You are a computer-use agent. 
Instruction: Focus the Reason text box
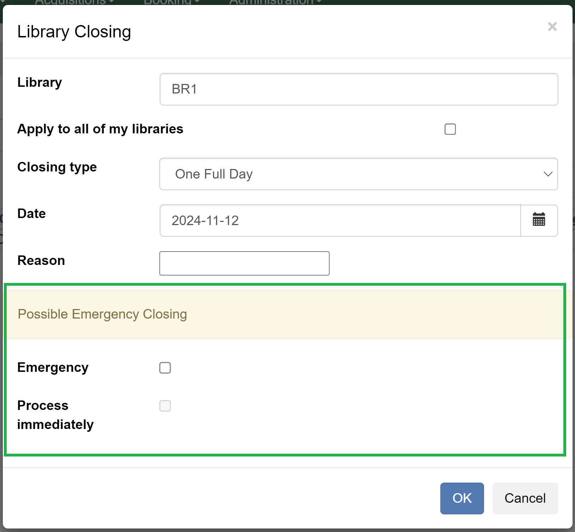pos(244,263)
